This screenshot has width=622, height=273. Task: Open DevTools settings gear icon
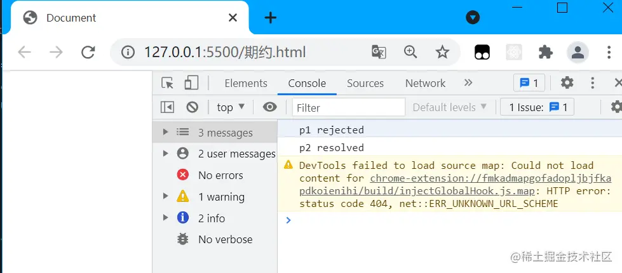click(x=567, y=83)
